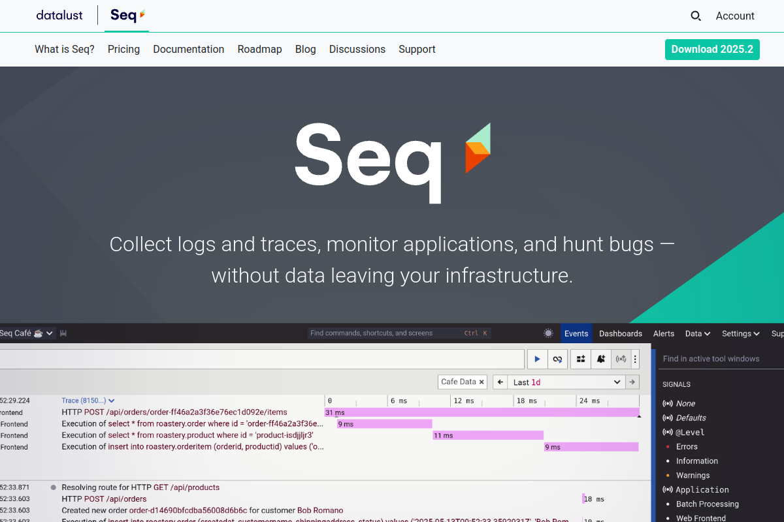Screen dimensions: 784x522
Task: Expand the Seq Café workspace dropdown
Action: (50, 333)
